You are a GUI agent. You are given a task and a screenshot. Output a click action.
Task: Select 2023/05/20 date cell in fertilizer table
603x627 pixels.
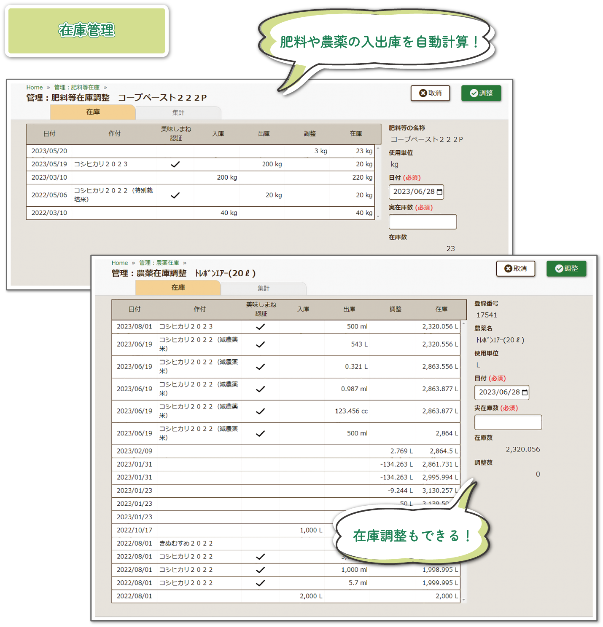click(x=49, y=151)
